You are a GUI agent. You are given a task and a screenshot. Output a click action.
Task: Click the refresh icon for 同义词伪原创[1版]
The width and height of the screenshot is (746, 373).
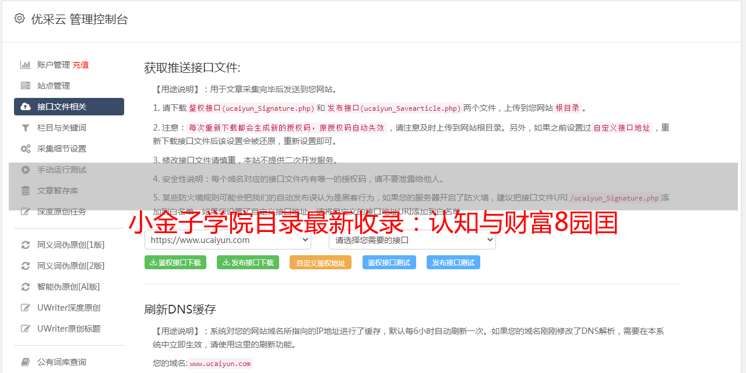[x=26, y=245]
